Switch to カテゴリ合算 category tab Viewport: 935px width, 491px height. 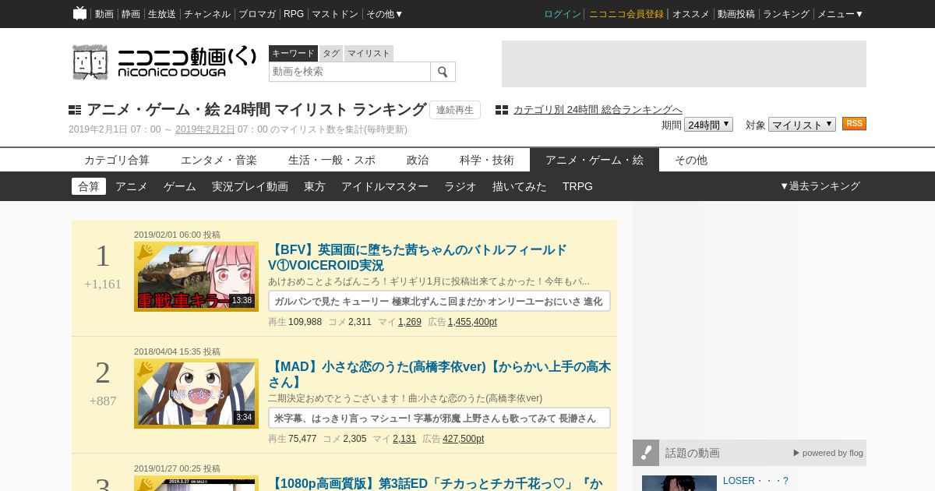(117, 160)
